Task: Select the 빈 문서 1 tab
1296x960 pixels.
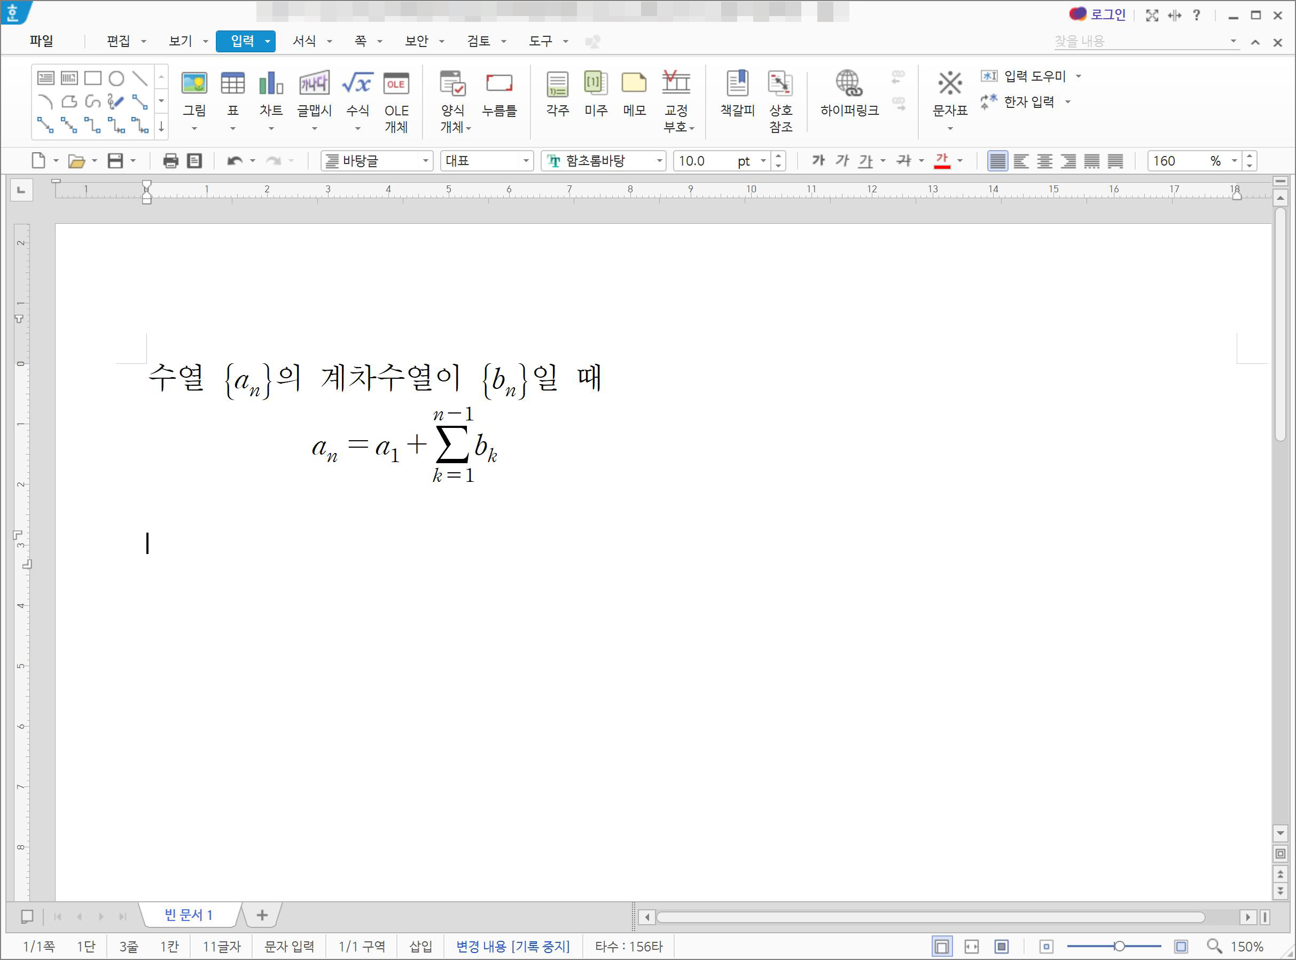Action: pos(189,915)
